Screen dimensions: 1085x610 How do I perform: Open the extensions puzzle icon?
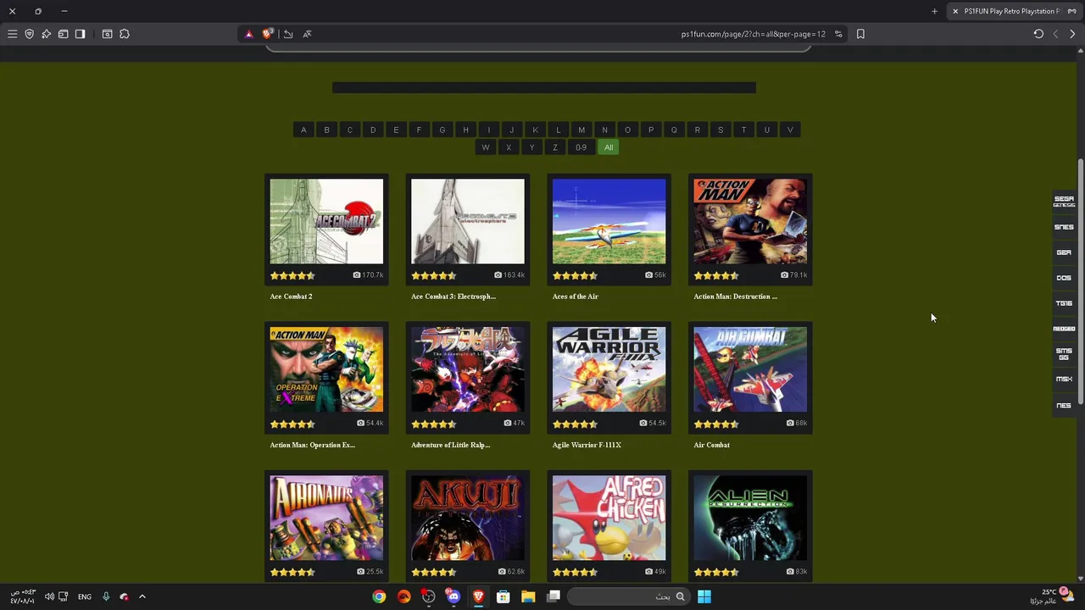[125, 34]
